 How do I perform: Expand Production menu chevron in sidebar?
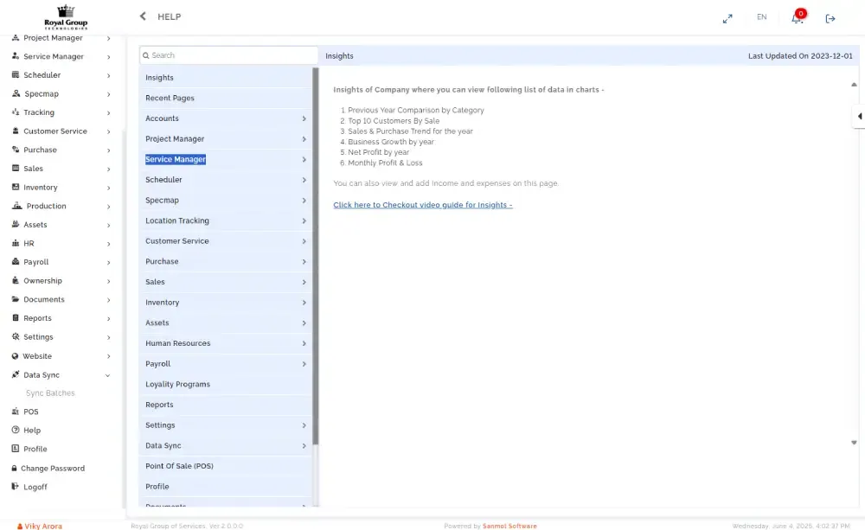[x=108, y=207]
